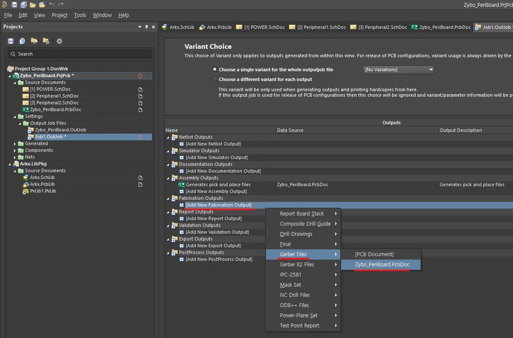Click [Add New Assembly Output] link
Viewport: 513px width, 338px height.
[216, 191]
